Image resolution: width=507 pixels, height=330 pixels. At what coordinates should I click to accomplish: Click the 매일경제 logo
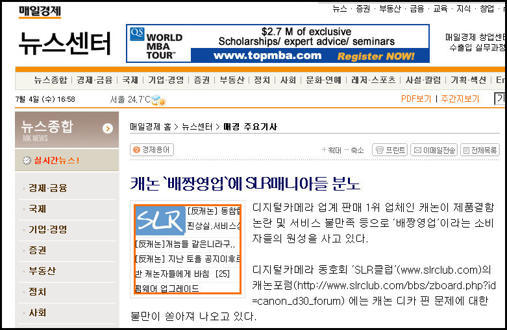40,12
